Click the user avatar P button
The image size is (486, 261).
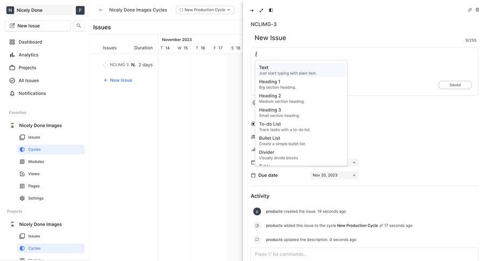point(80,10)
